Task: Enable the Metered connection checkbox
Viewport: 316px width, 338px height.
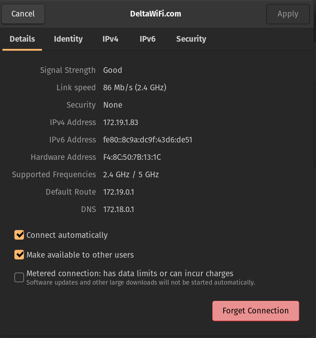Action: click(x=19, y=277)
